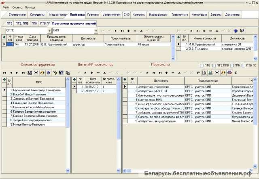Enable the ПТБ checkbox
The height and width of the screenshot is (179, 259).
(202, 65)
